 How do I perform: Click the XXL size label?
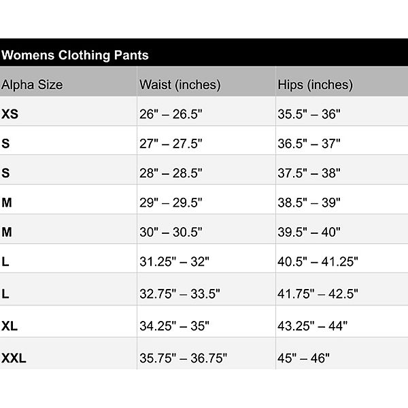[14, 358]
